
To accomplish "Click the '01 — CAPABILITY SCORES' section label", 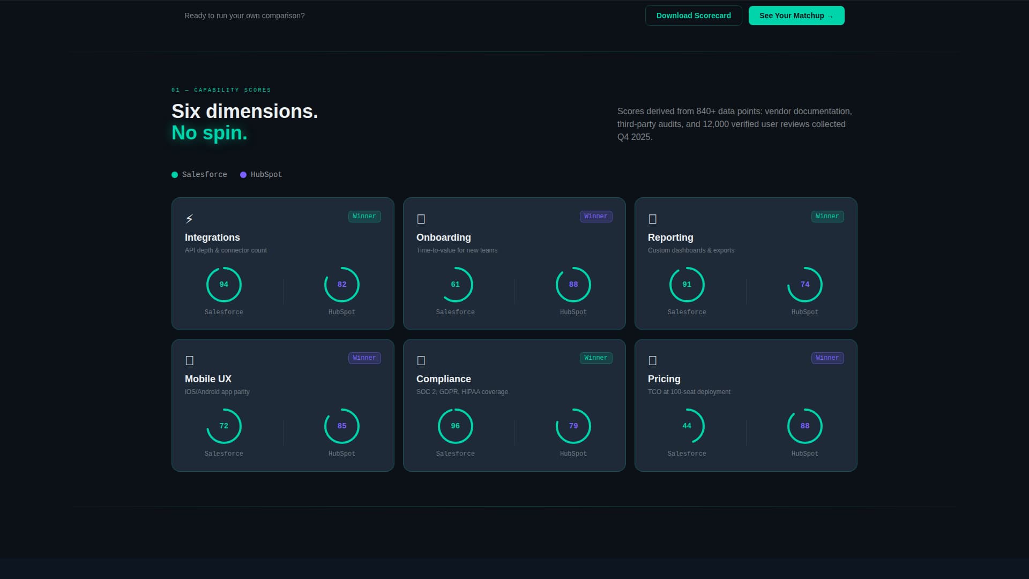I will point(221,90).
